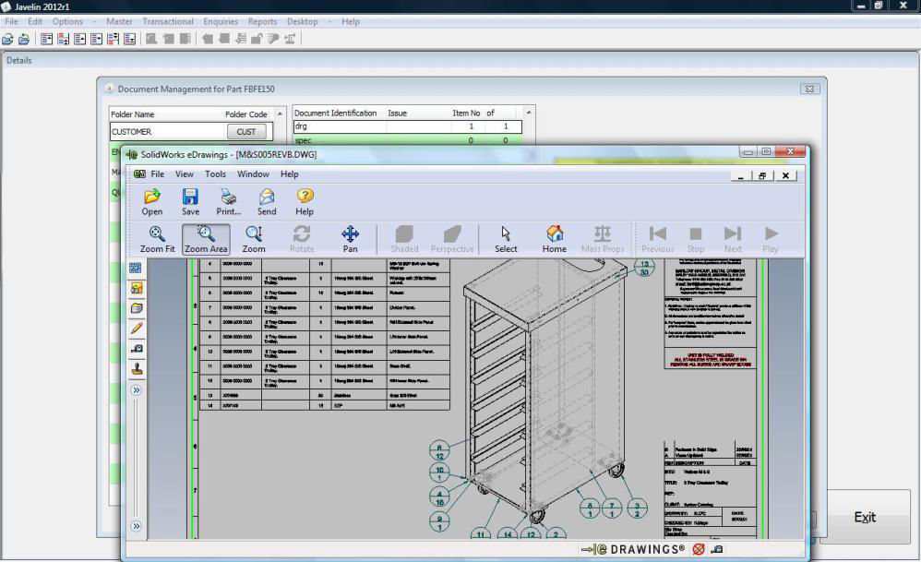Open the Markup pencil panel

[x=137, y=329]
